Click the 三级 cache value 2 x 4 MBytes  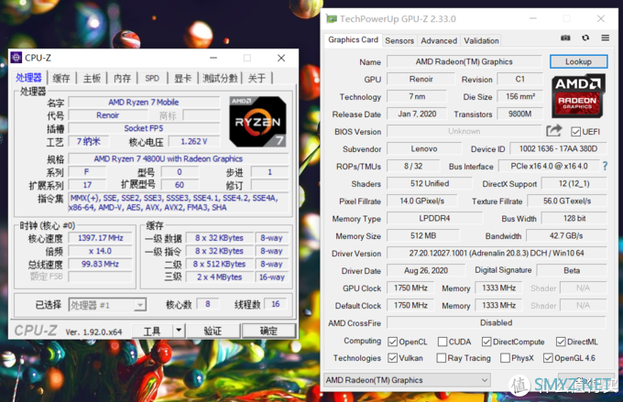[x=219, y=277]
